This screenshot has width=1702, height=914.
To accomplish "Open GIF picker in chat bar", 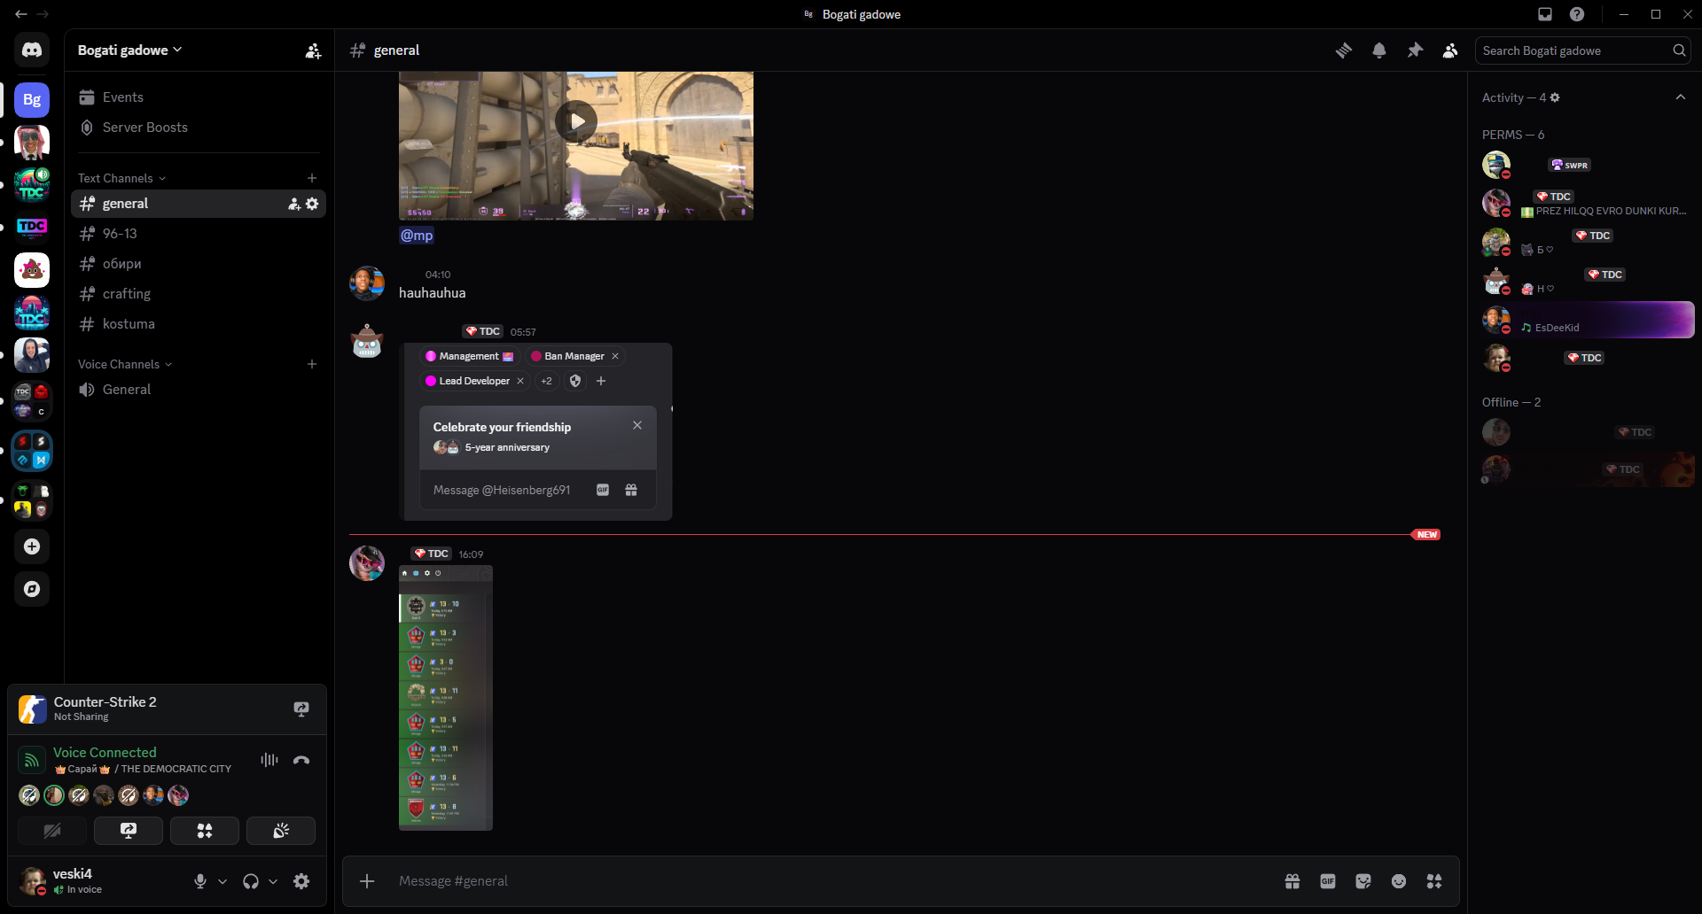I will (1328, 881).
